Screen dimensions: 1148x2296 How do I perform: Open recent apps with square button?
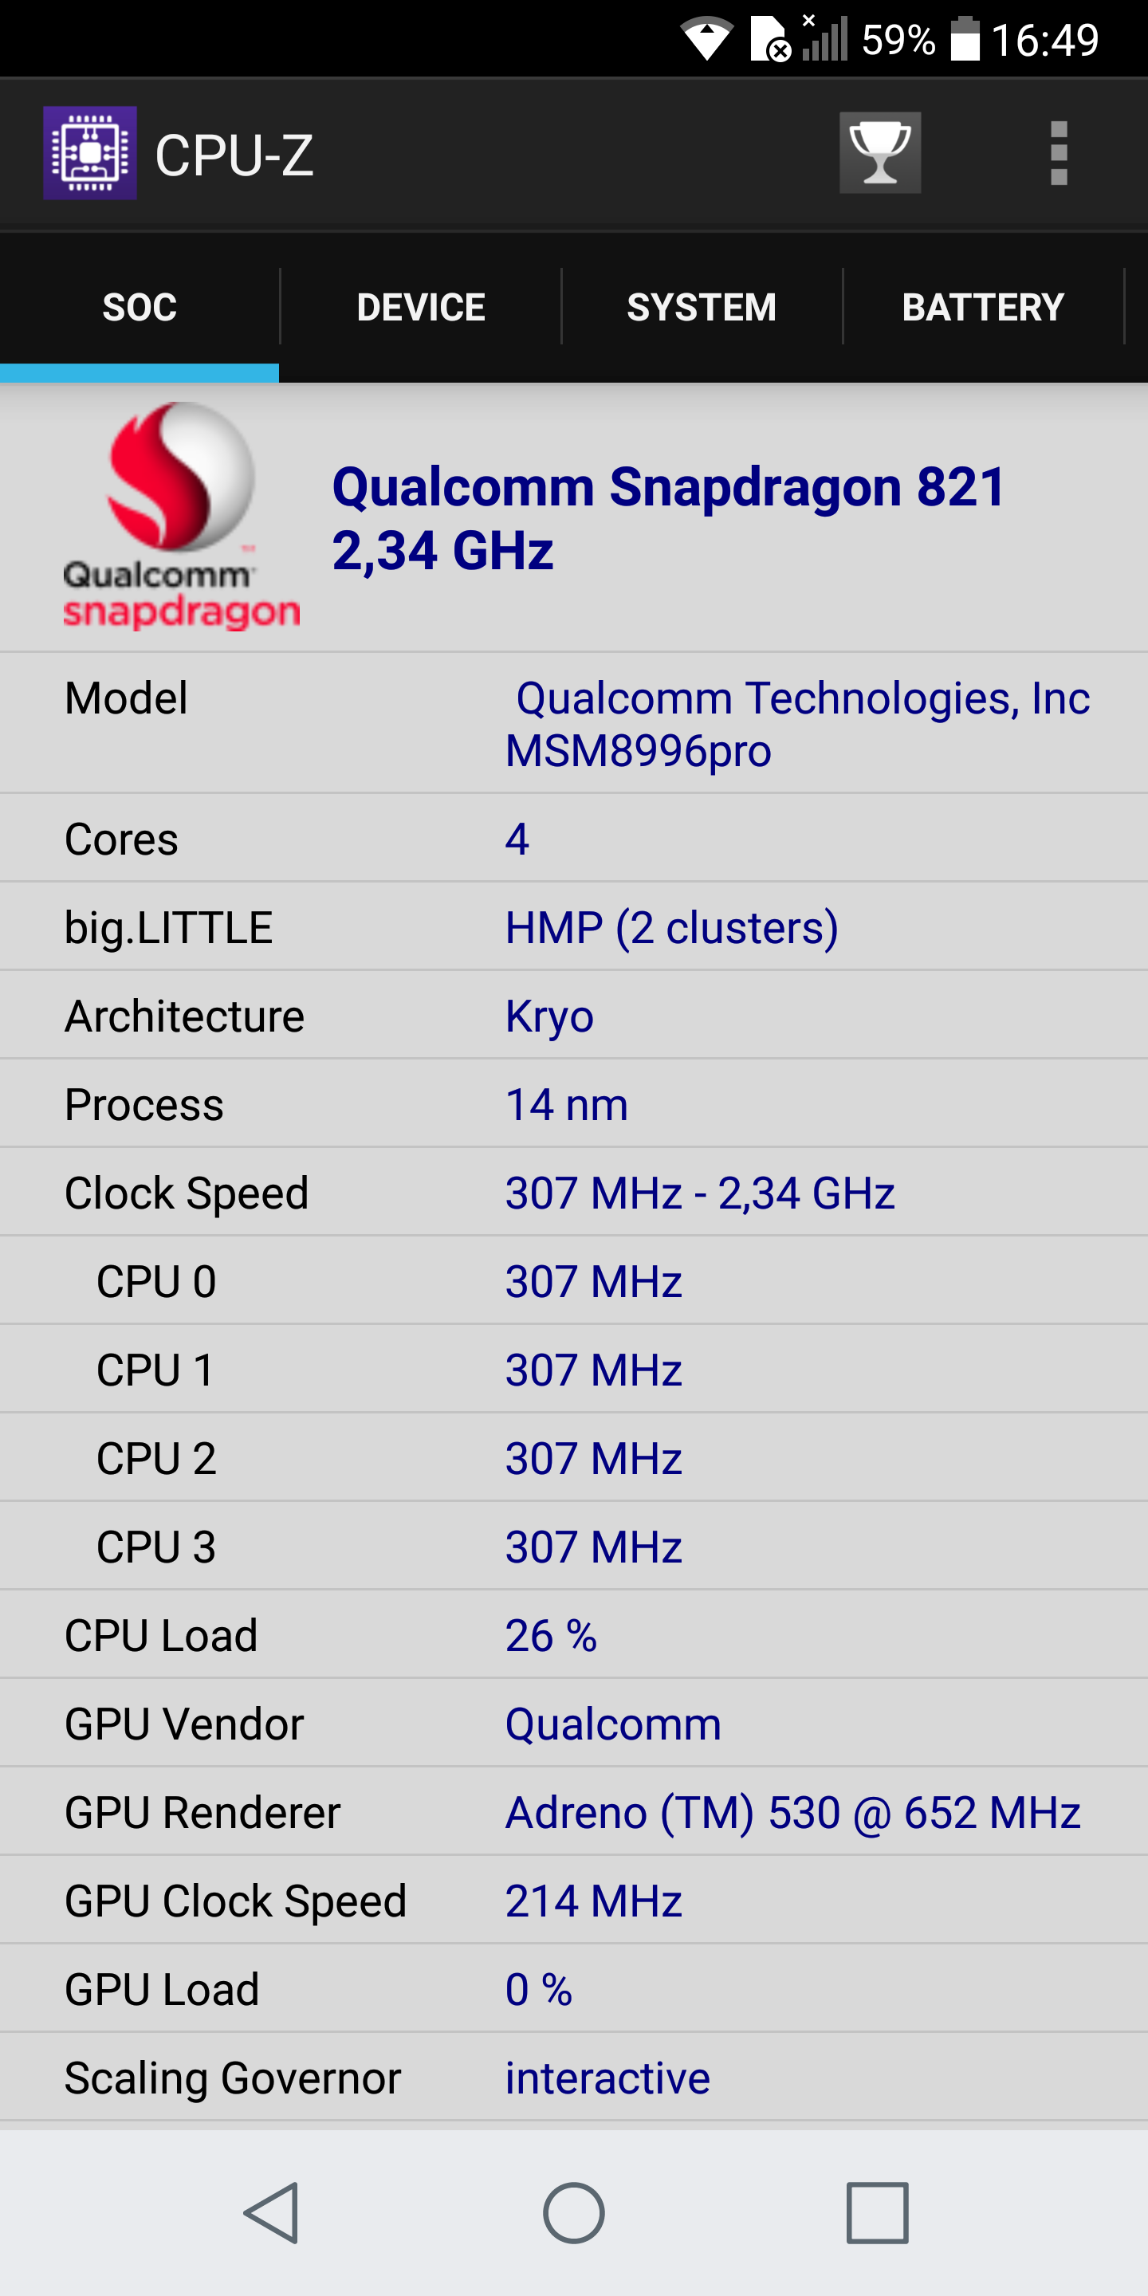tap(877, 2212)
